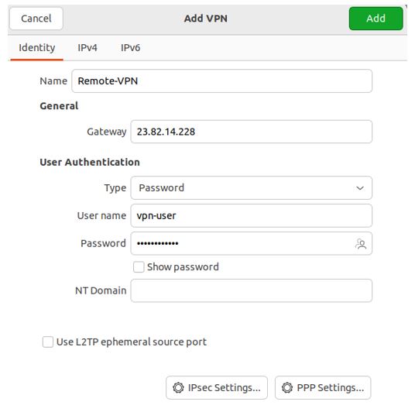Click the User name field
The width and height of the screenshot is (415, 412).
click(251, 215)
